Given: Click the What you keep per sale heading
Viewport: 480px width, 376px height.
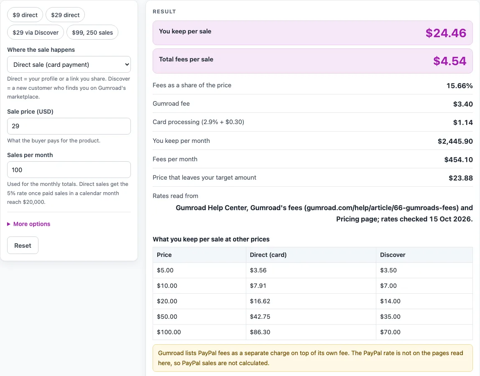Looking at the screenshot, I should coord(211,239).
